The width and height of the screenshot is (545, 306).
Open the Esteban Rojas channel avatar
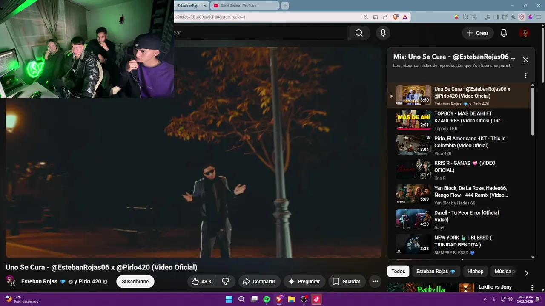point(11,281)
